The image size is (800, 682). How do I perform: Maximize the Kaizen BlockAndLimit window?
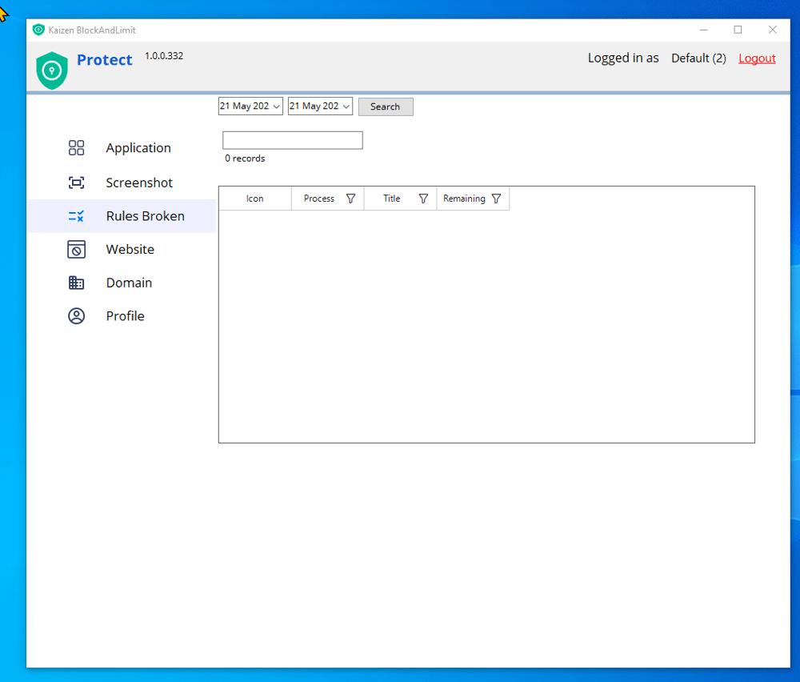(x=738, y=30)
